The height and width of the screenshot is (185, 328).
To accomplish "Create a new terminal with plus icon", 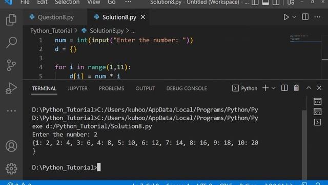I will [x=265, y=88].
